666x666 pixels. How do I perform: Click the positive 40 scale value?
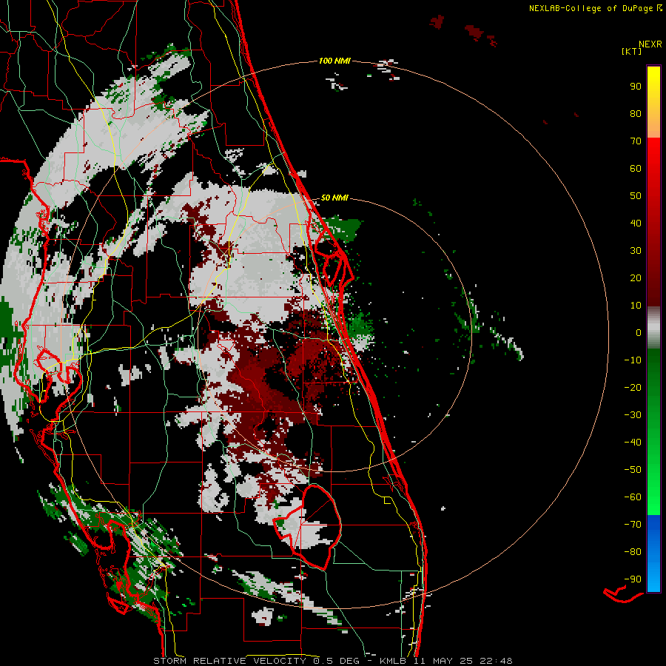[x=636, y=223]
